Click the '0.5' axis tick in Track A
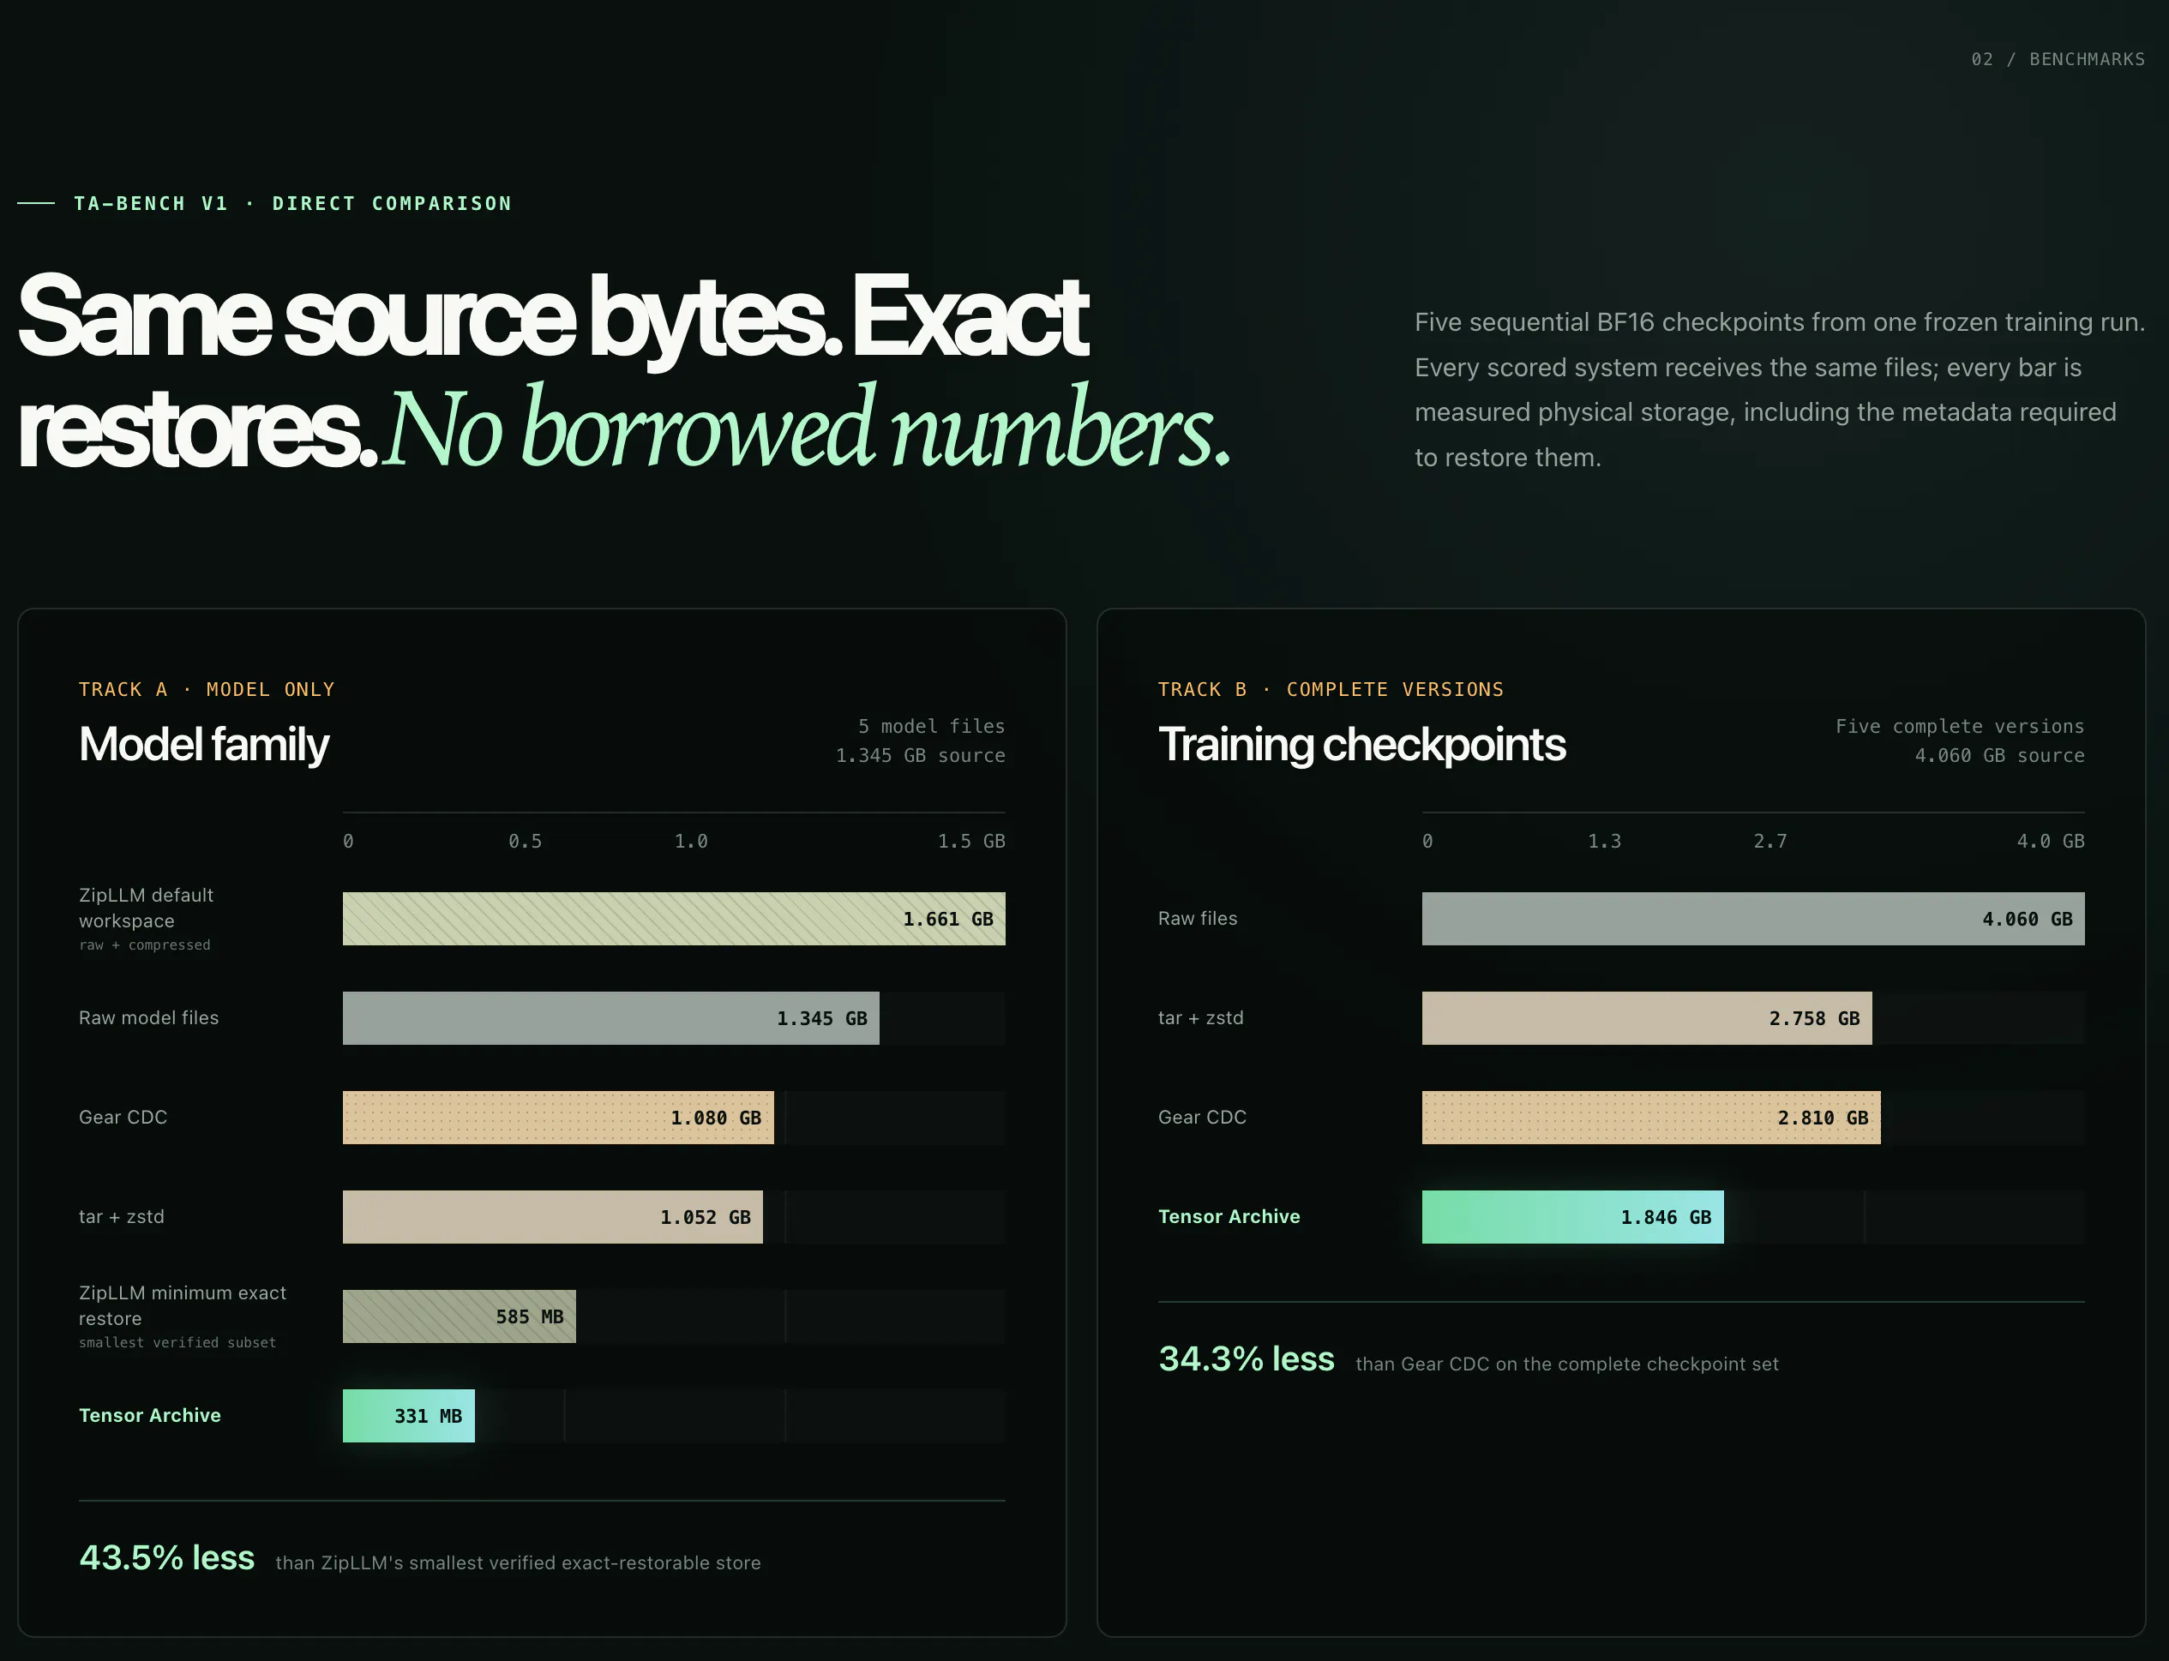 point(526,842)
